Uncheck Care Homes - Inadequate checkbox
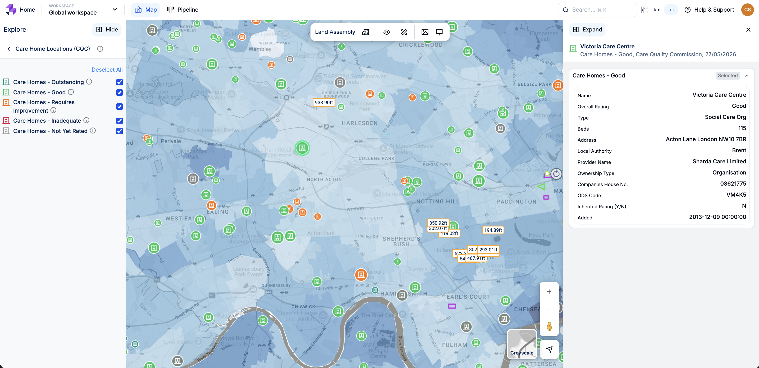This screenshot has height=368, width=759. tap(119, 121)
